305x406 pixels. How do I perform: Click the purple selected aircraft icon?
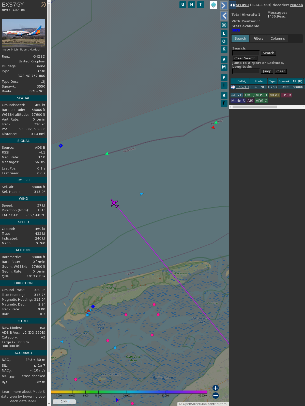[x=115, y=203]
